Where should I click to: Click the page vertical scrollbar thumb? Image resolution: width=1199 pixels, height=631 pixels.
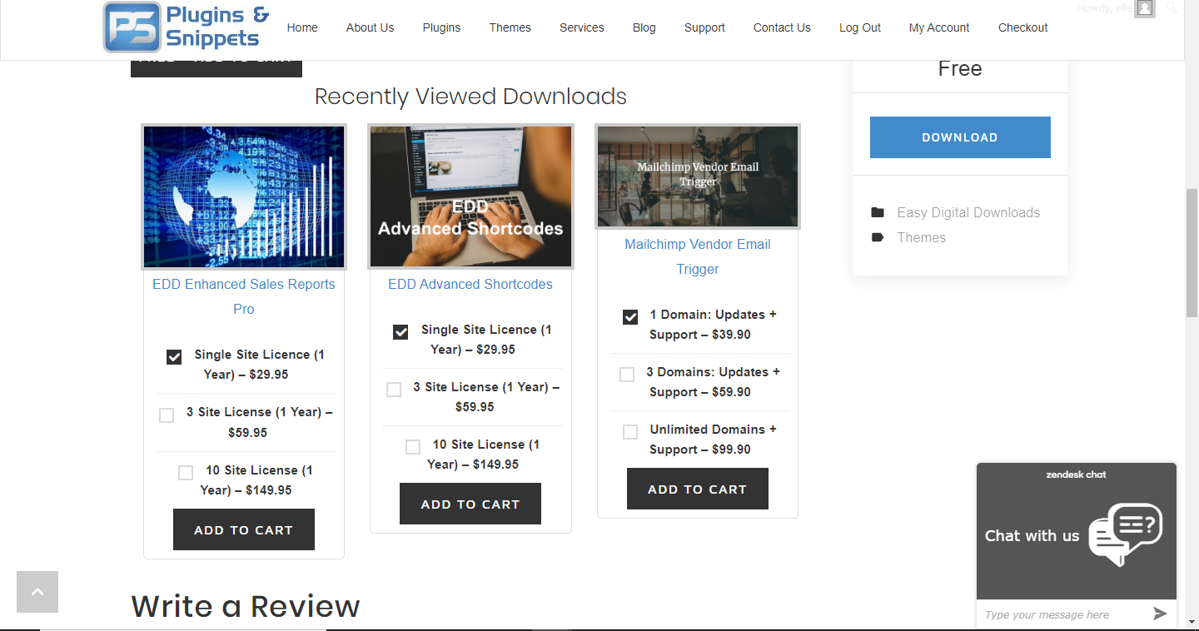click(x=1192, y=253)
